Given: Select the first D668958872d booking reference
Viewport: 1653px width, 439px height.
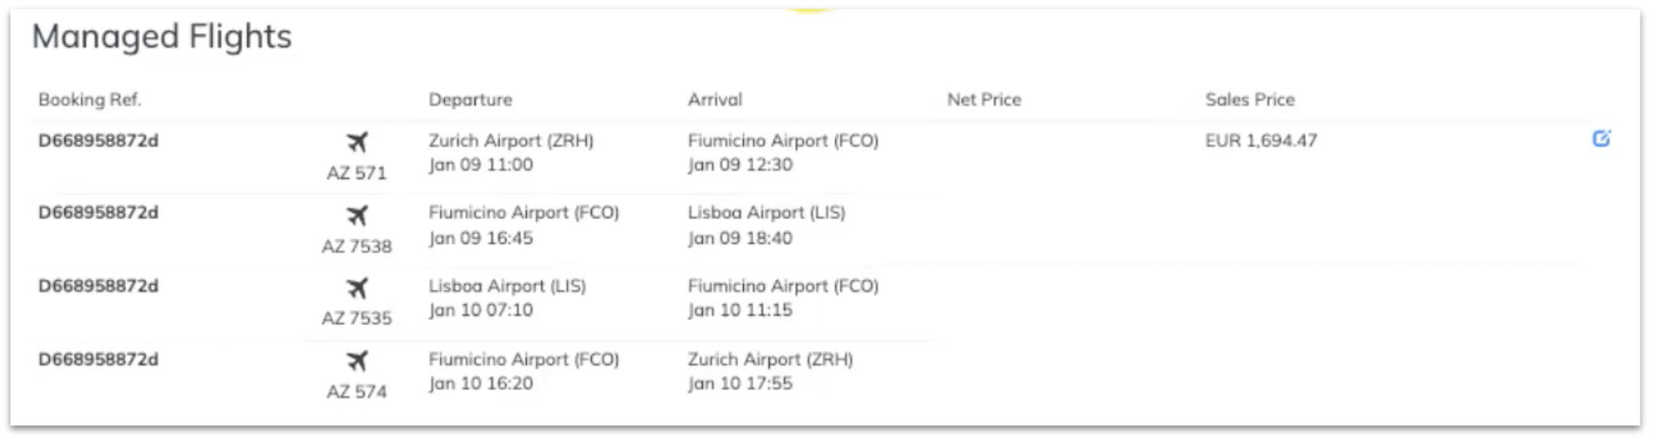Looking at the screenshot, I should [x=98, y=140].
